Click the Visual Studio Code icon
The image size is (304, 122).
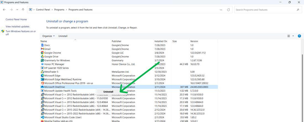[x=43, y=117]
